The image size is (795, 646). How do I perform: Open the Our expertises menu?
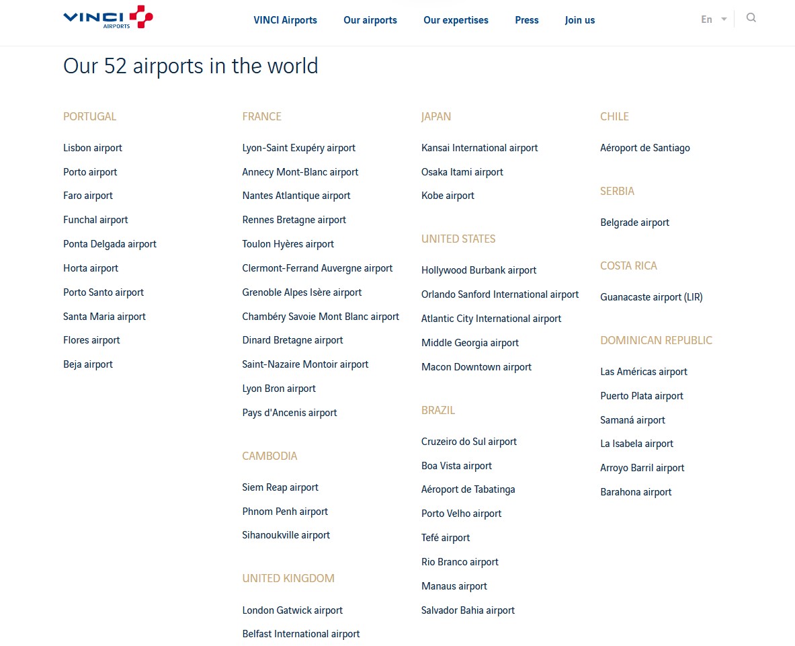click(456, 20)
